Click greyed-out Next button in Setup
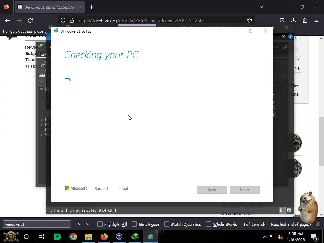 245,190
